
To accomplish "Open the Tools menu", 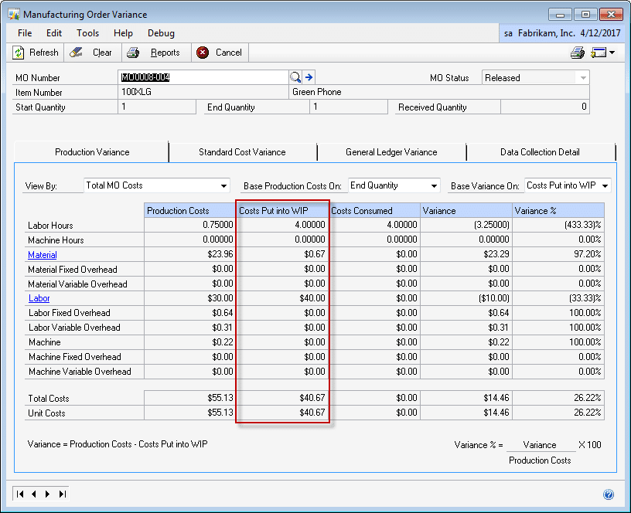I will pos(87,33).
